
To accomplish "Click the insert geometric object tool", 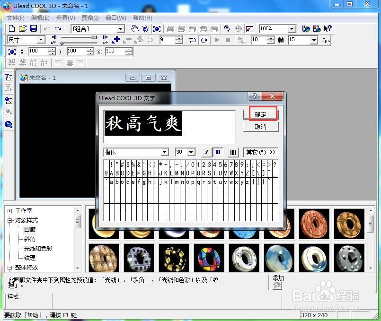I will pos(9,124).
